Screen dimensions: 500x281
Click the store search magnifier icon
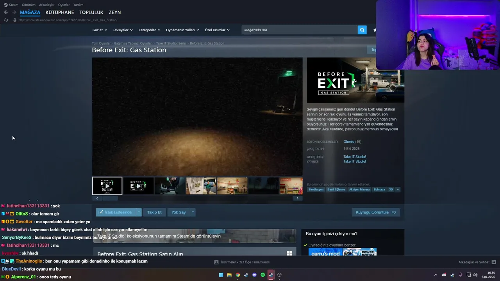tap(362, 30)
